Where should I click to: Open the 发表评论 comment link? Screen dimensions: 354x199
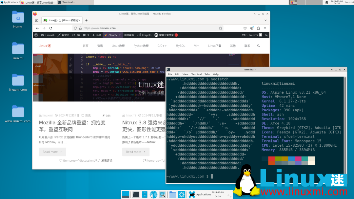(x=107, y=160)
